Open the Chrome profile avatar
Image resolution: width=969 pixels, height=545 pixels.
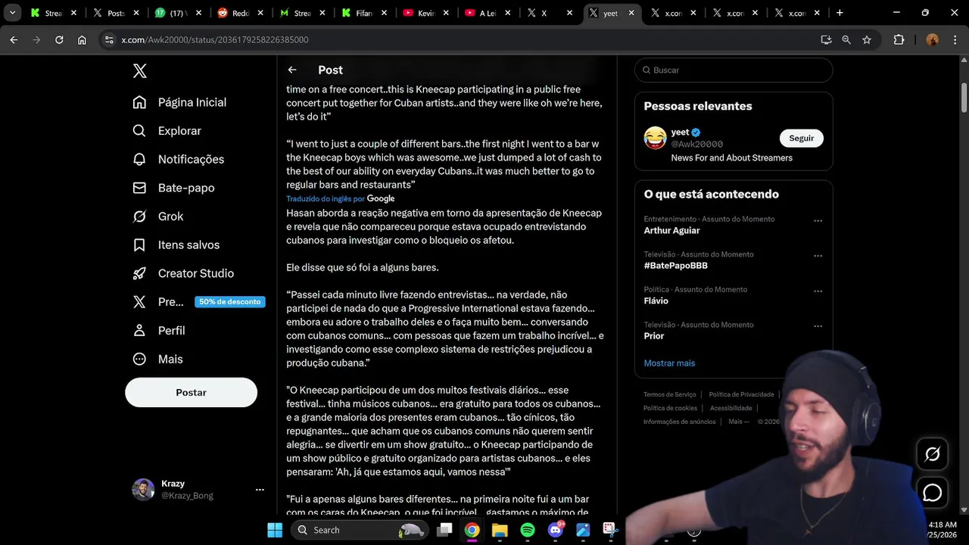pos(932,39)
